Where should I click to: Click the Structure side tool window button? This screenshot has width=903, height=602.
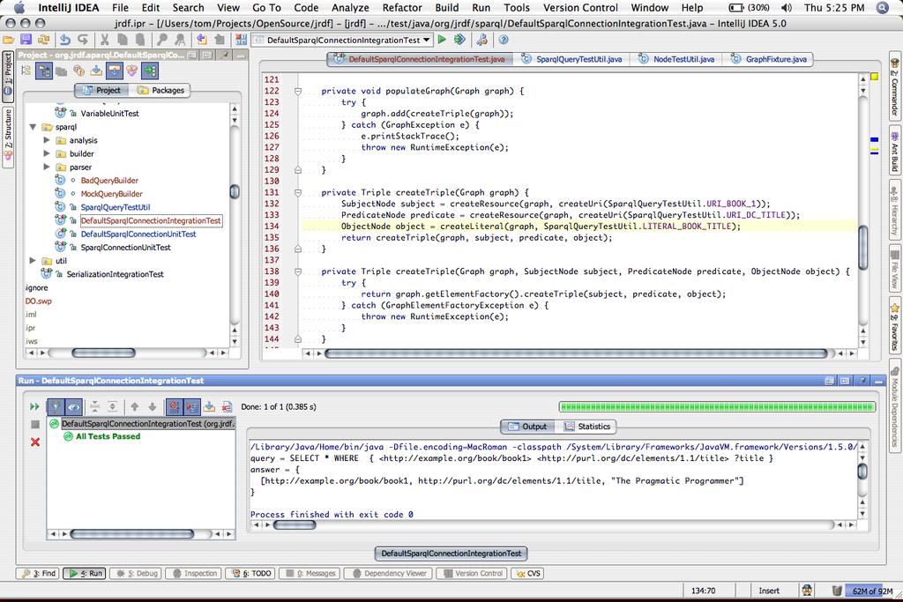click(x=7, y=136)
